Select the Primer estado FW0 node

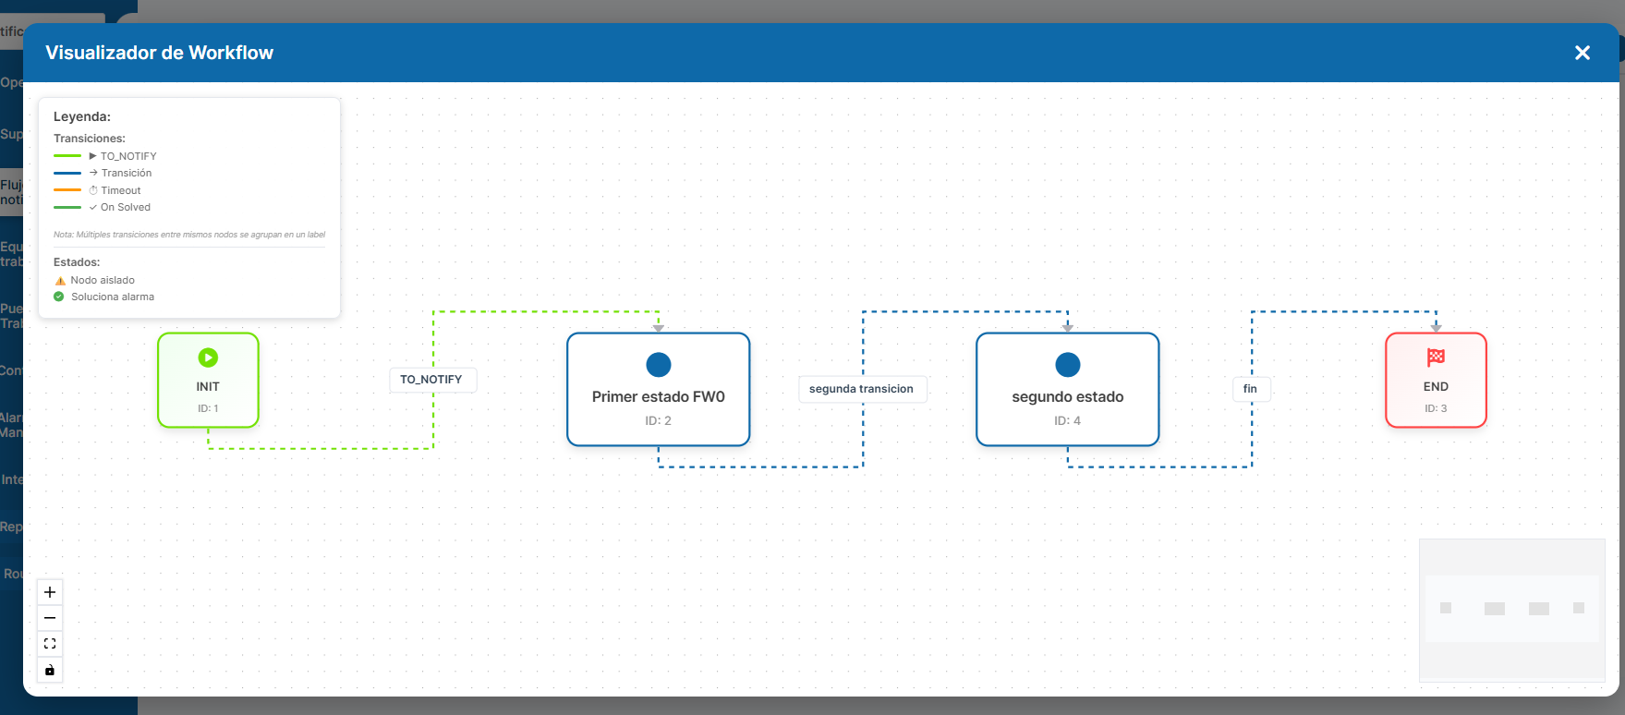(x=658, y=390)
